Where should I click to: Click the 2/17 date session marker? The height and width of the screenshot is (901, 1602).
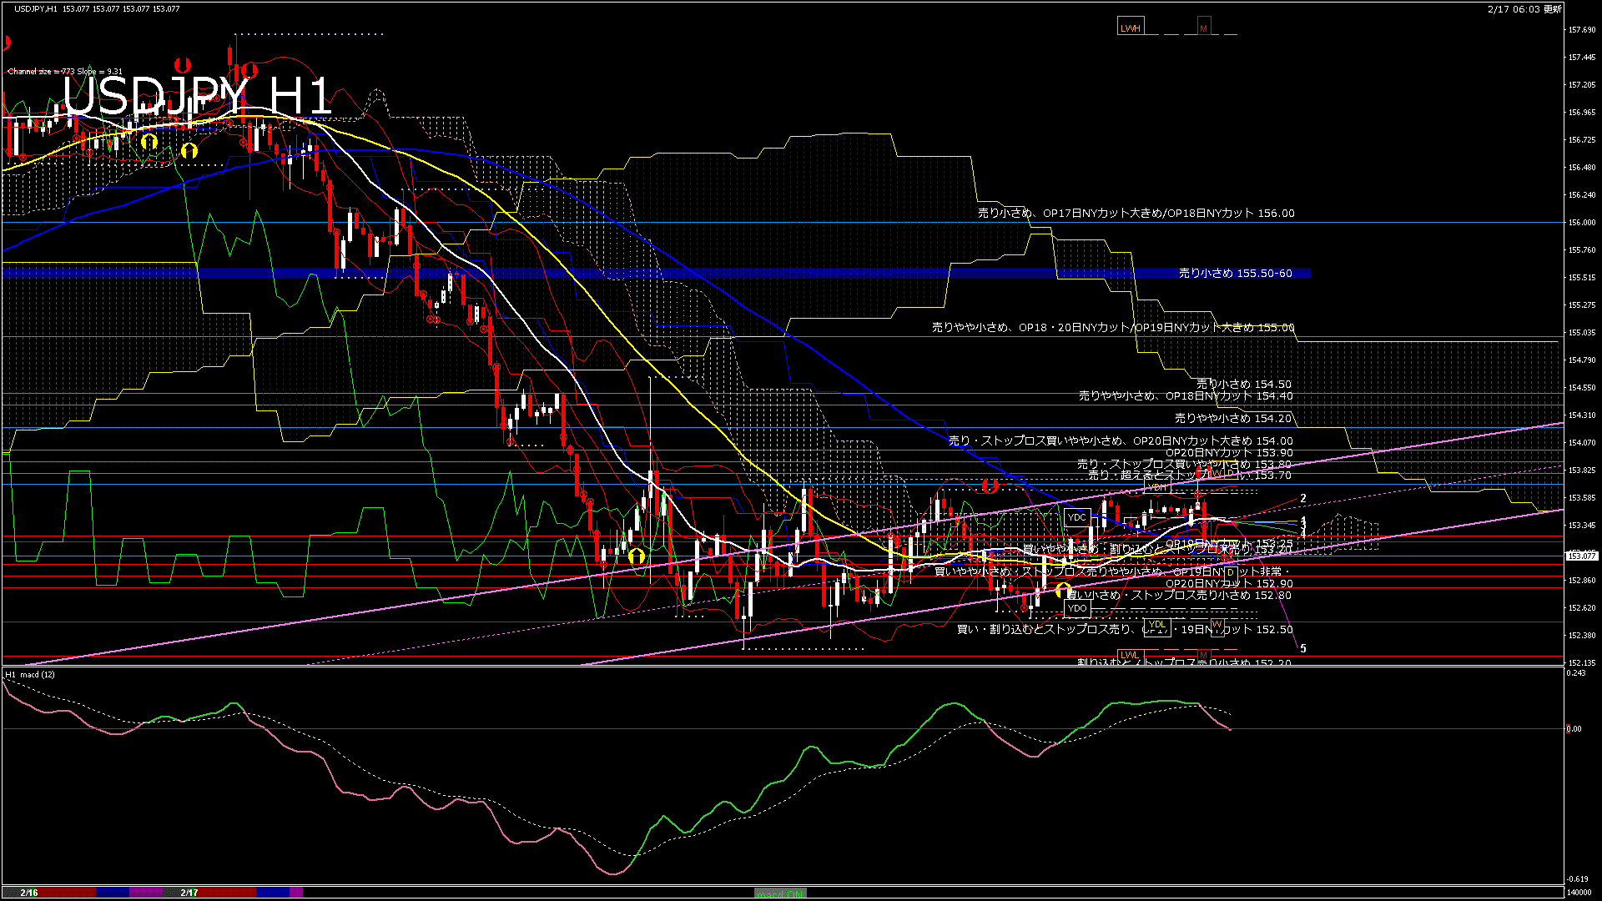pyautogui.click(x=189, y=893)
